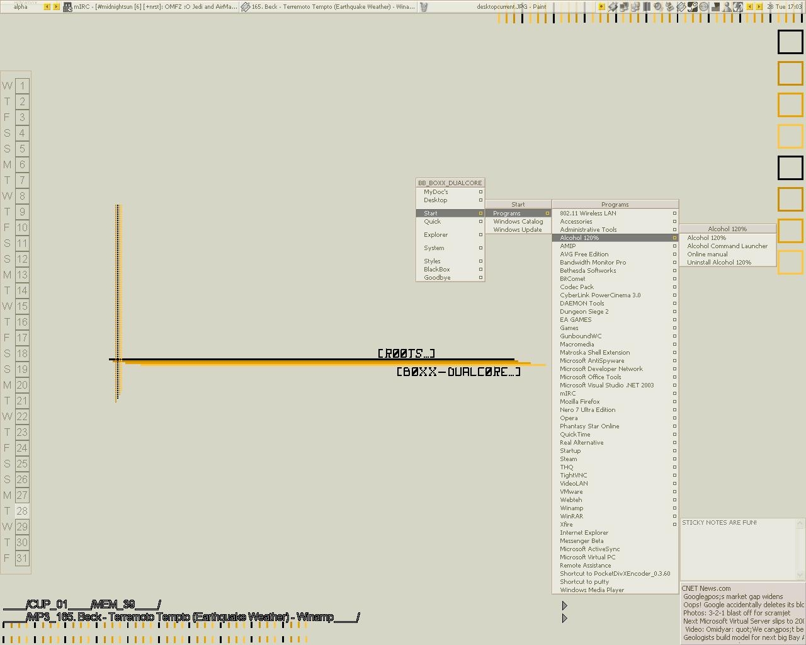Open Microsoft Virtual PC entry
The image size is (806, 645).
(x=615, y=557)
